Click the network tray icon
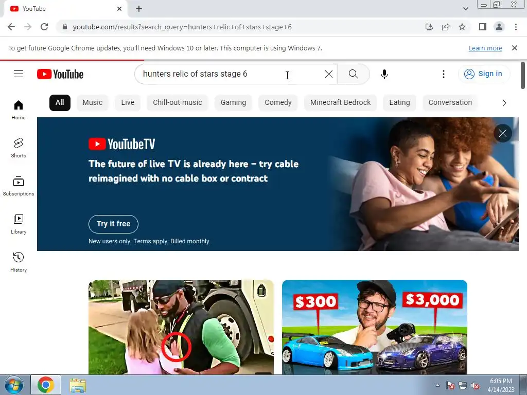The width and height of the screenshot is (527, 395). point(463,385)
